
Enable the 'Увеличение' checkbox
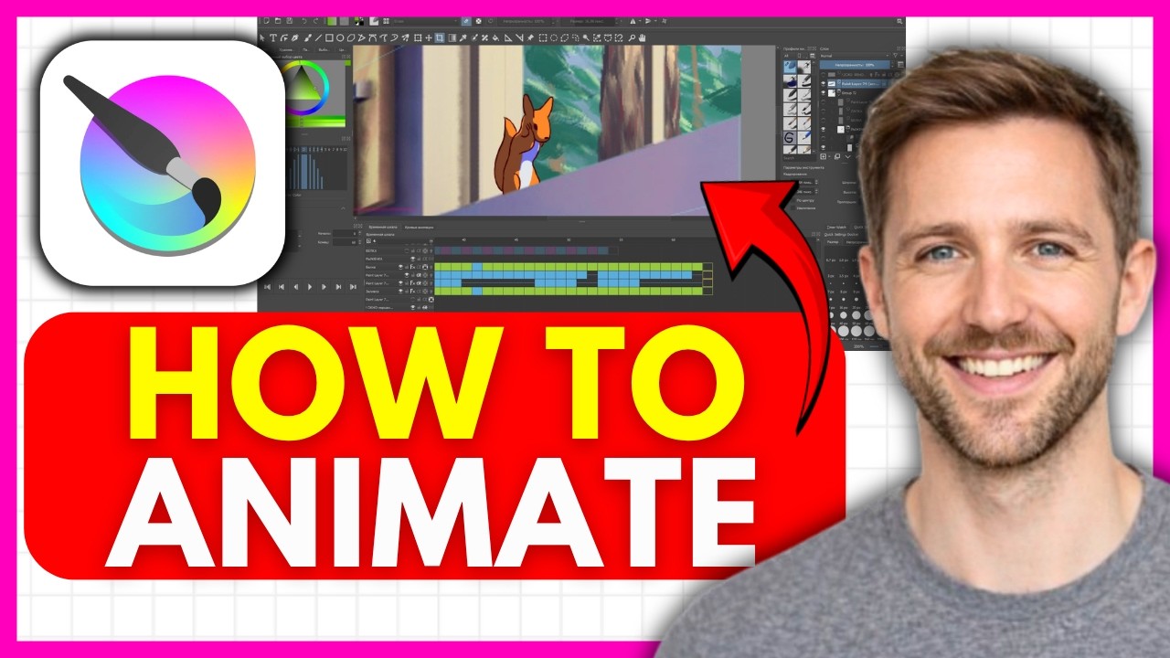(x=792, y=208)
